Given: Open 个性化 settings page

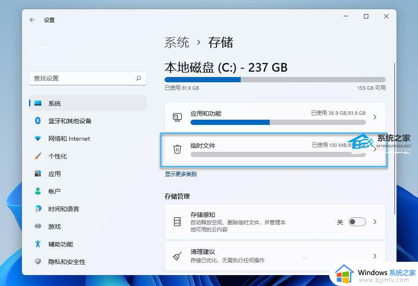Looking at the screenshot, I should [58, 156].
